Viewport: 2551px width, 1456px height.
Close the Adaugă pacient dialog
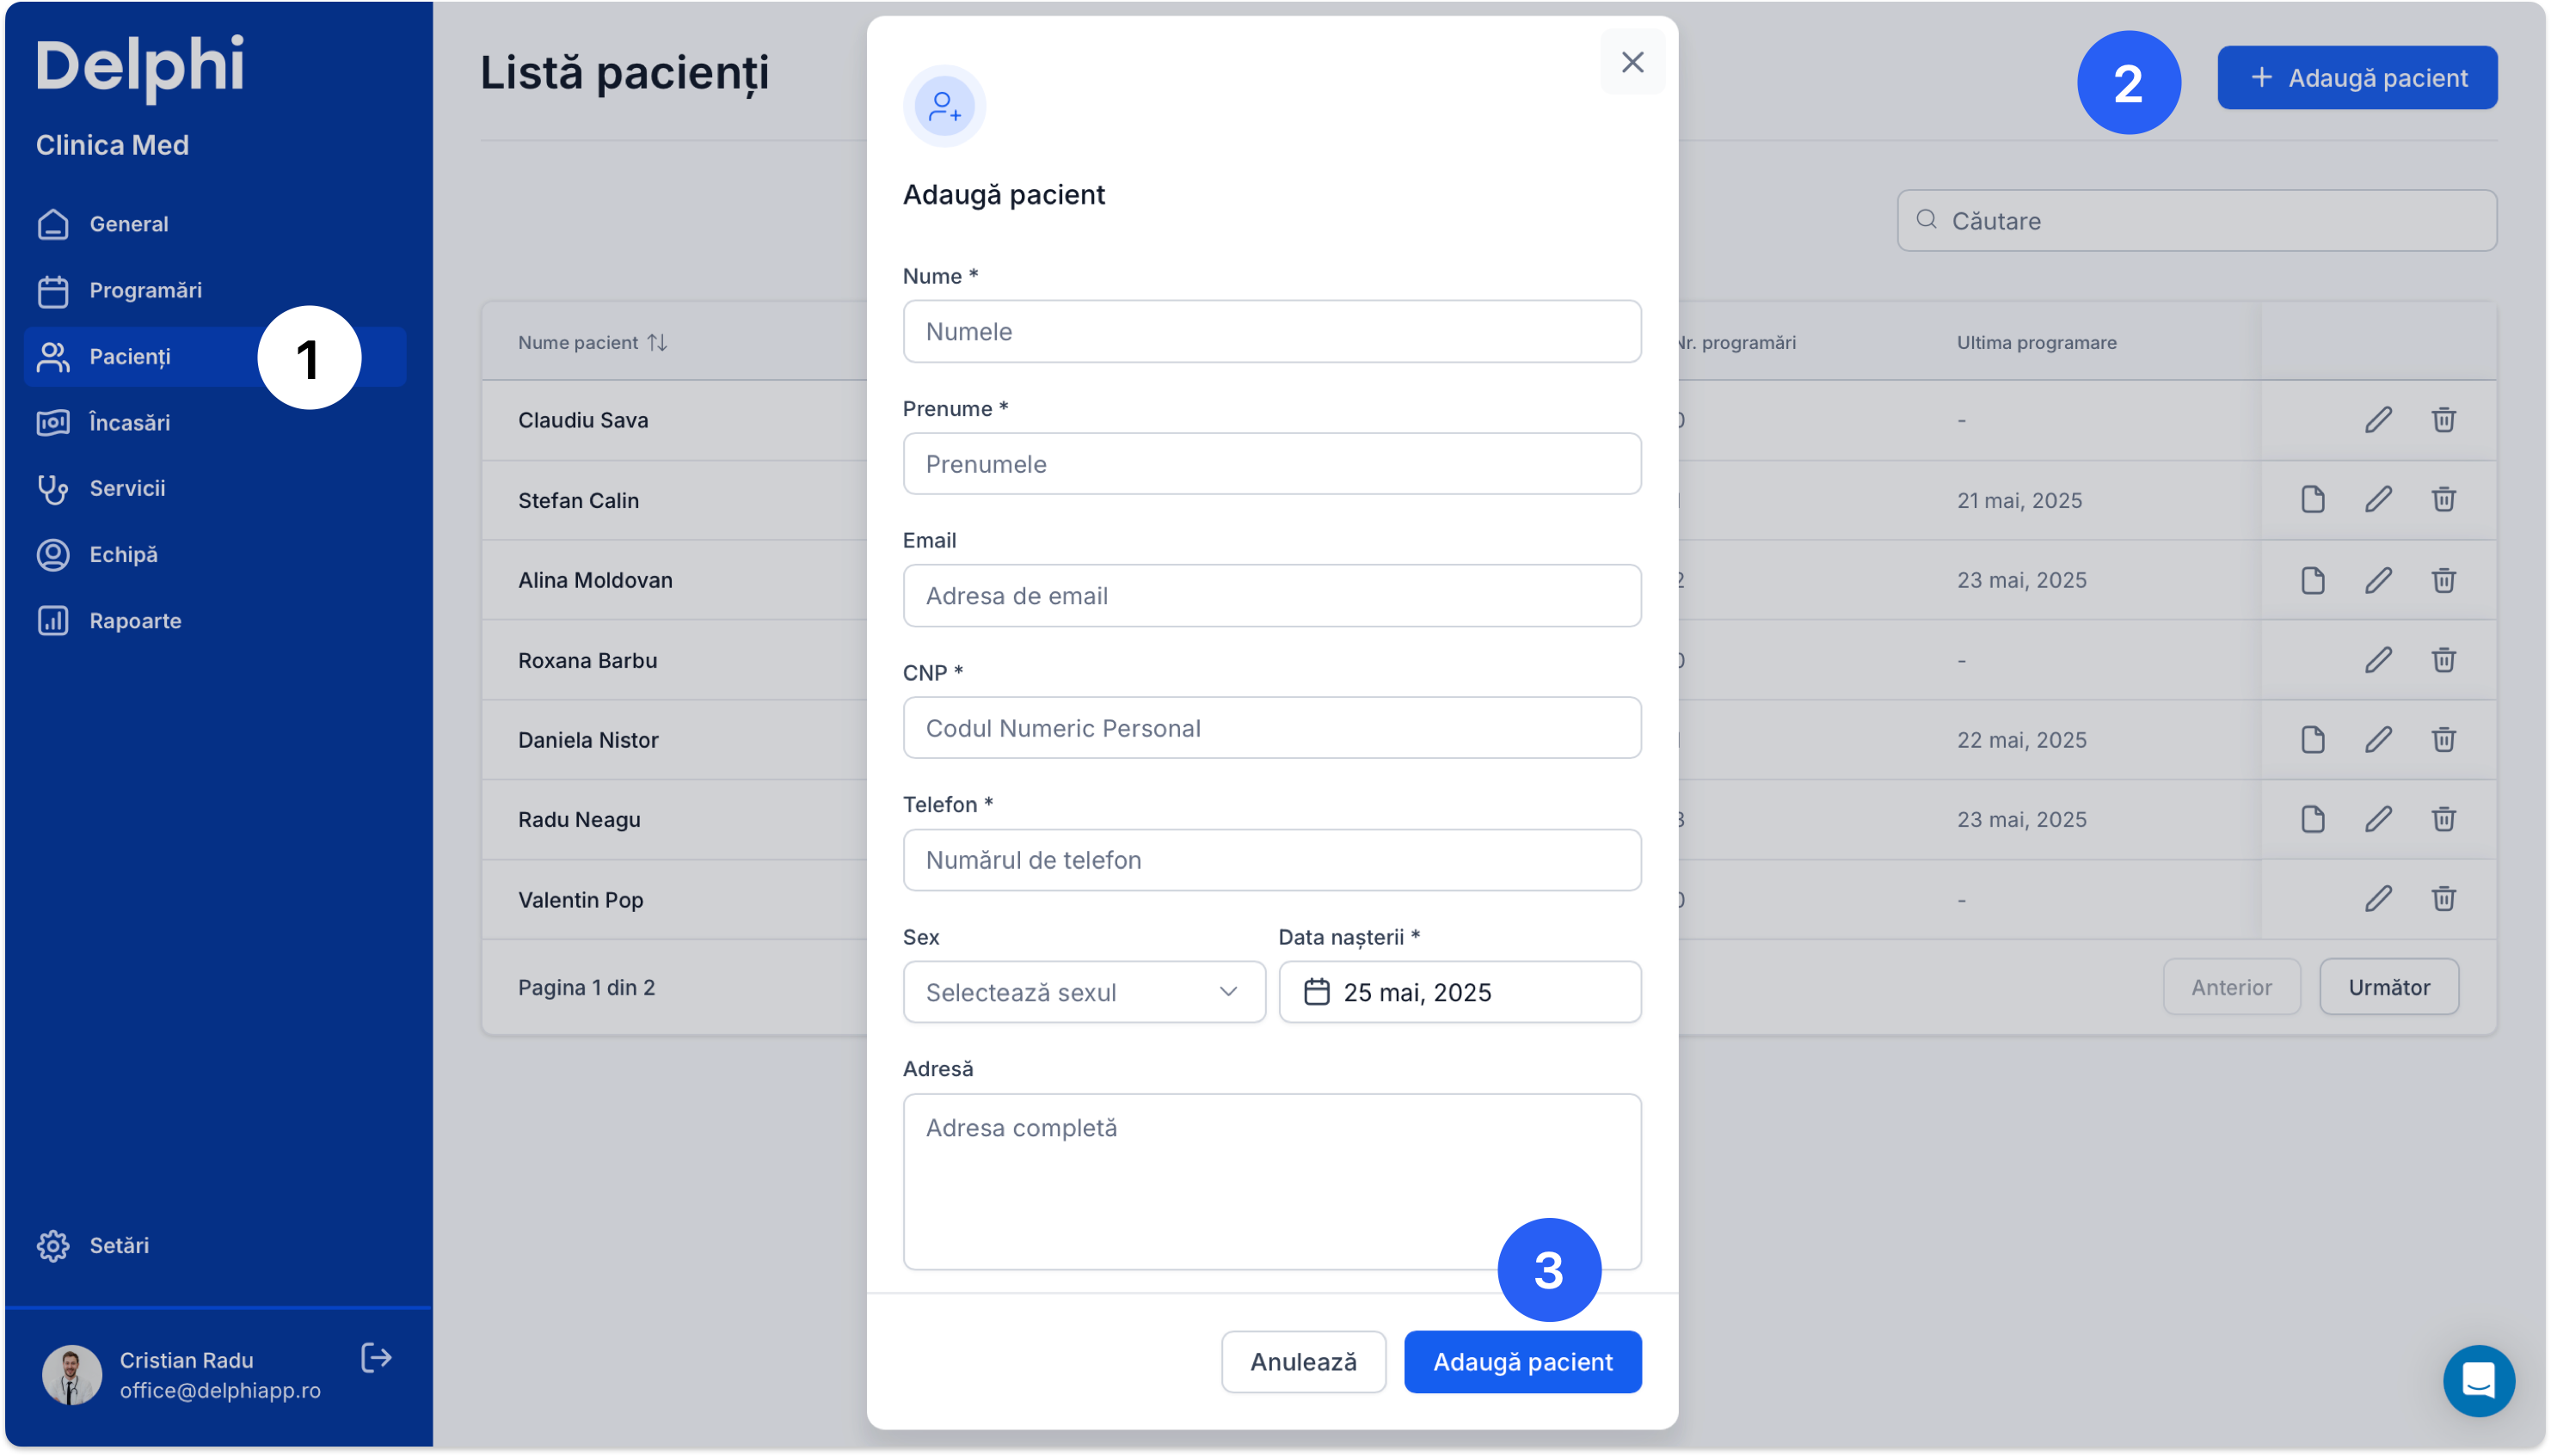point(1632,63)
